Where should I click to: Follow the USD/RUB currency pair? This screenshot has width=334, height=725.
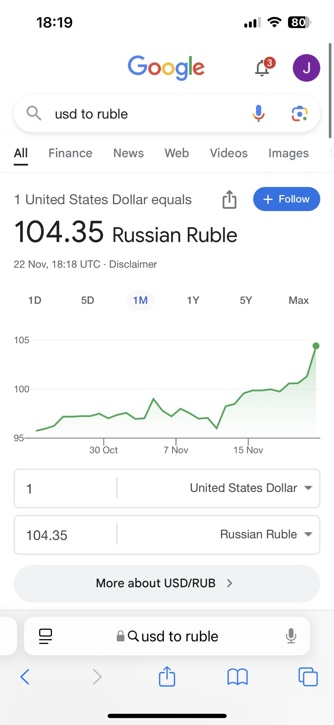tap(287, 199)
